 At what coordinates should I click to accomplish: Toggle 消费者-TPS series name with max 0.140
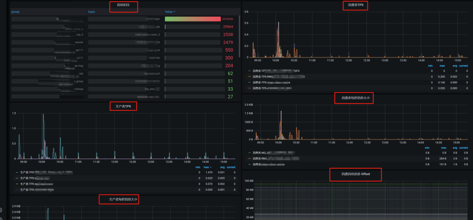[x=271, y=82]
